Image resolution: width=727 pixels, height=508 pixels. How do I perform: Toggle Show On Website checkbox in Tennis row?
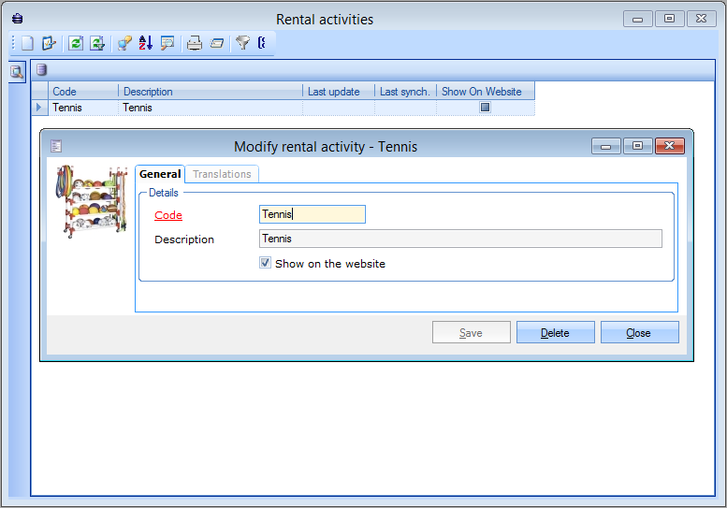[x=485, y=108]
